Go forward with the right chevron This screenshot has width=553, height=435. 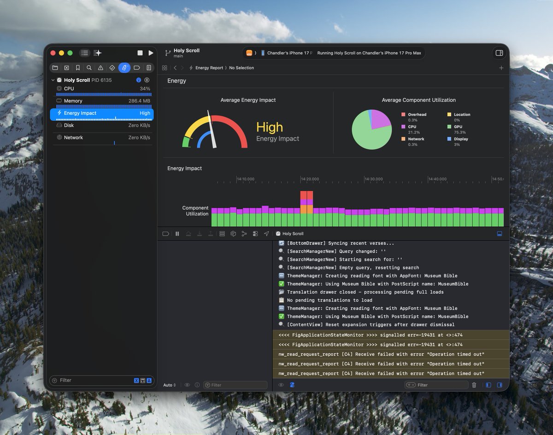[x=182, y=68]
